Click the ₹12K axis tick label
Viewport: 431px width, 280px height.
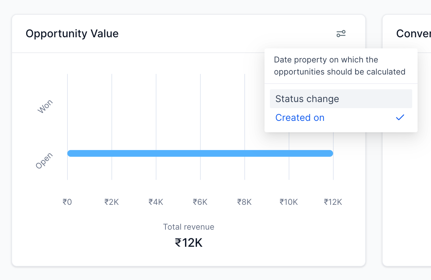click(333, 202)
